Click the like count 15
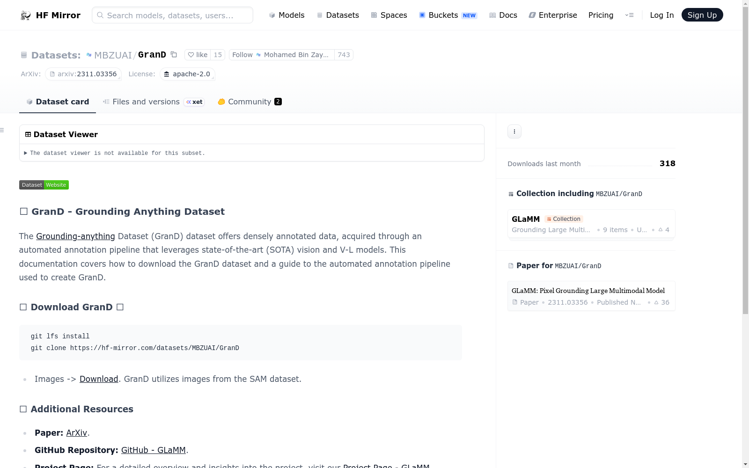The height and width of the screenshot is (468, 749). [218, 55]
